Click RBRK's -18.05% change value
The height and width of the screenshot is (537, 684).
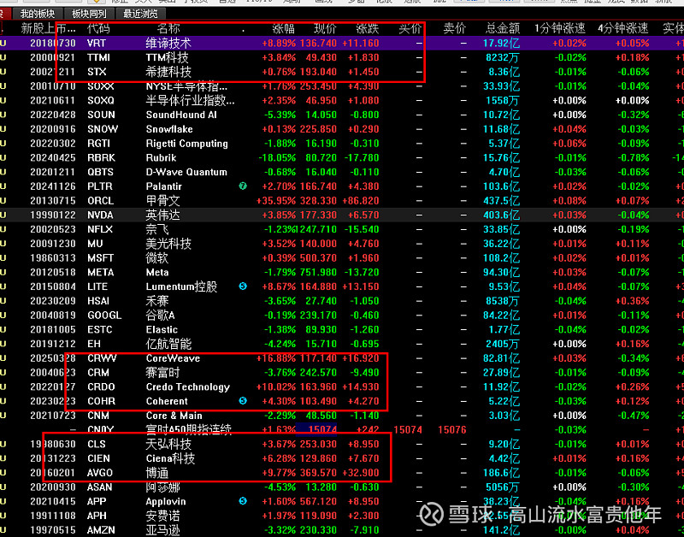pos(277,157)
